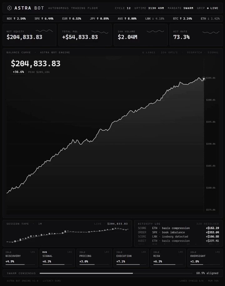The height and width of the screenshot is (286, 225).
Task: Click the live status dot beside LIVE
Action: coord(208,8)
